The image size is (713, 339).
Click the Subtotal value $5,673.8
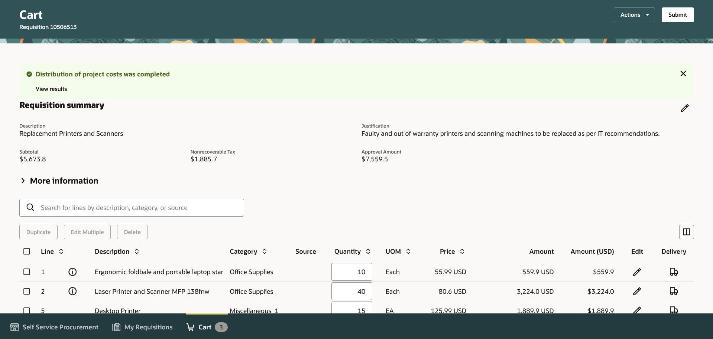pyautogui.click(x=33, y=159)
